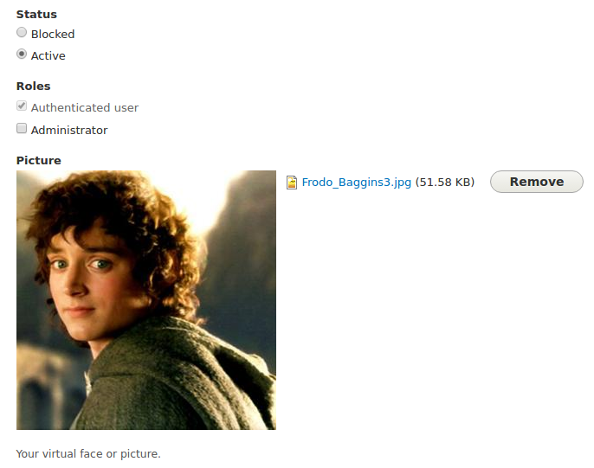Image resolution: width=594 pixels, height=468 pixels.
Task: Click the Status section heading
Action: pyautogui.click(x=36, y=15)
